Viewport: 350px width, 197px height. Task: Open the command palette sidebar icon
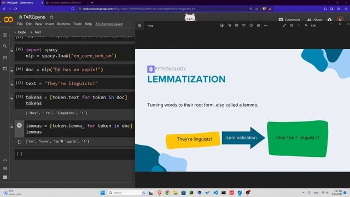point(5,169)
